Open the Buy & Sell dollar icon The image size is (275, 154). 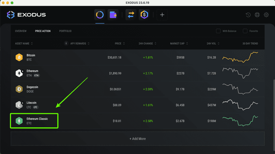(x=144, y=15)
